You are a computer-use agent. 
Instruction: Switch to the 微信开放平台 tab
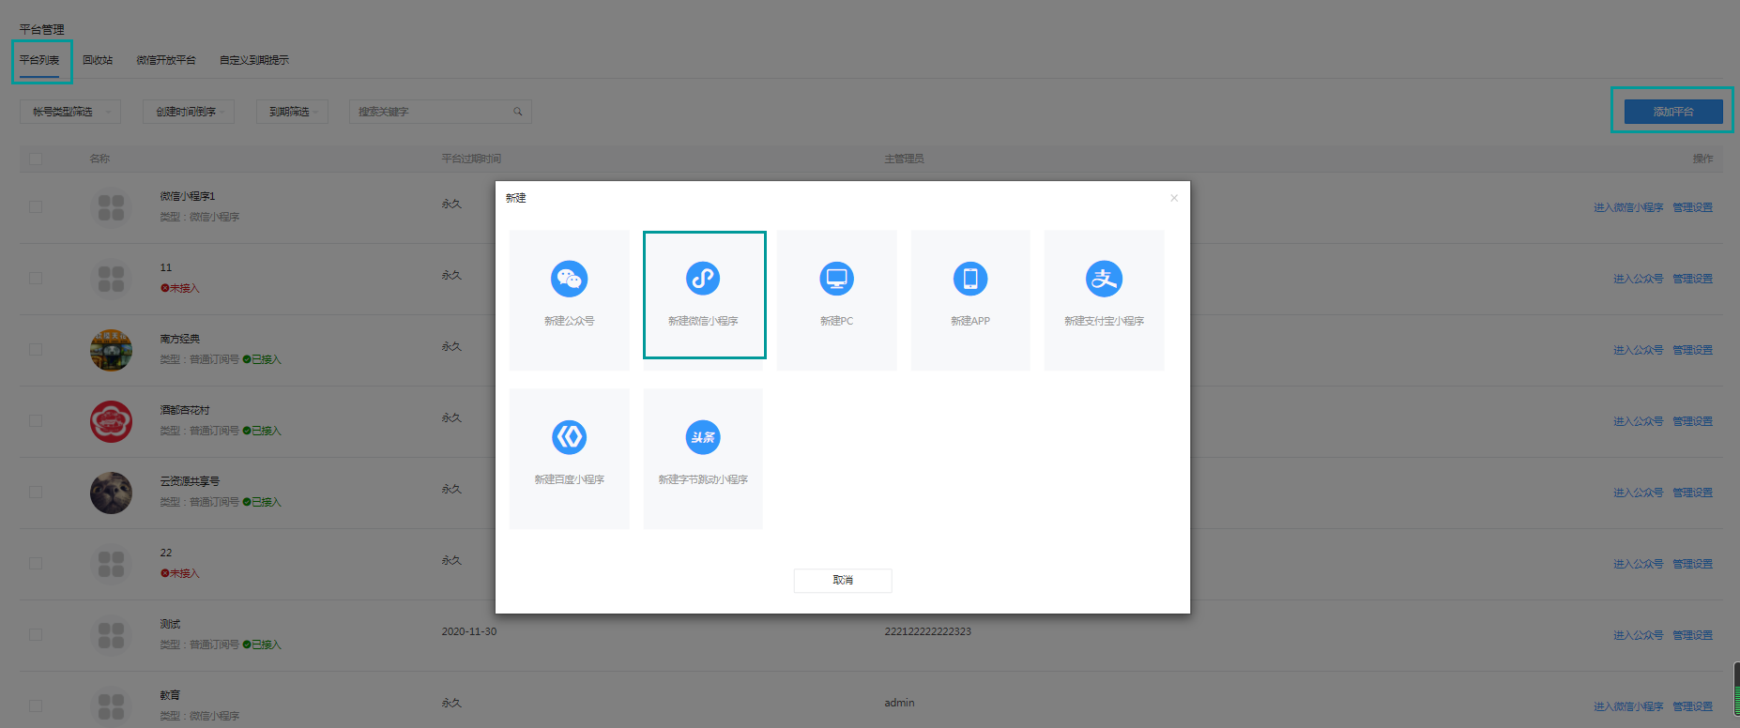[x=166, y=60]
